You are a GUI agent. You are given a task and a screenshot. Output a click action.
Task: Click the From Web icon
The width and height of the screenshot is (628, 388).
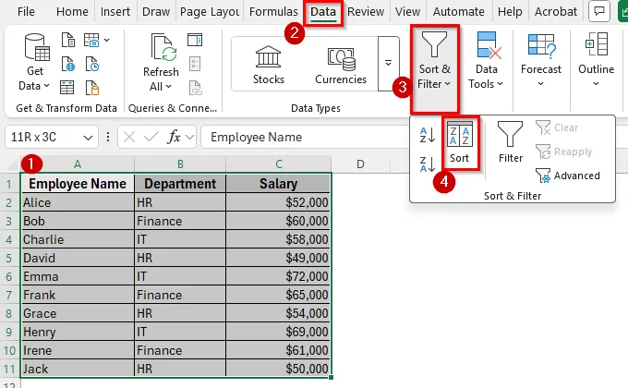click(68, 64)
